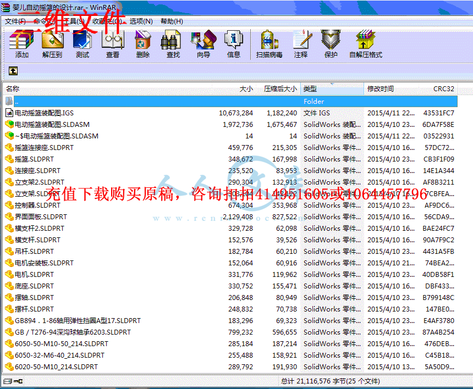Click the 查看 (View) toolbar icon
Image resolution: width=473 pixels, height=389 pixels.
(x=113, y=40)
